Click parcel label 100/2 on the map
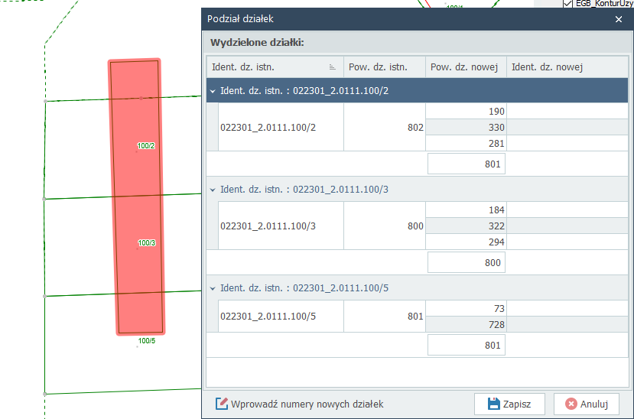The height and width of the screenshot is (419, 634). click(x=146, y=145)
